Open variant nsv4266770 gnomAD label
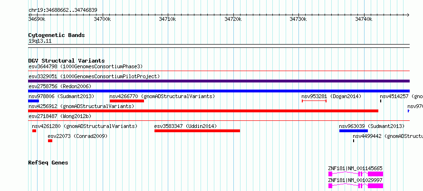The width and height of the screenshot is (423, 191). tap(162, 96)
